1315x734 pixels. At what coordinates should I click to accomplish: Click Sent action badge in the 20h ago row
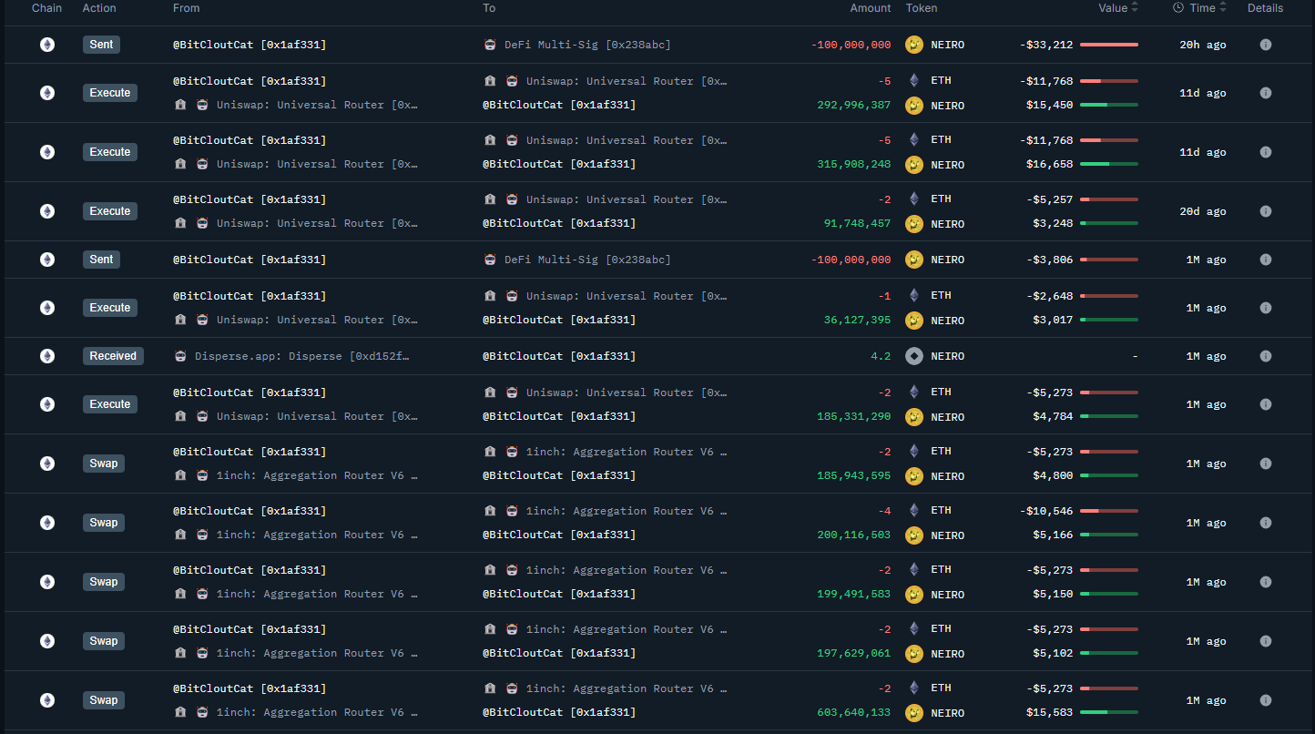[101, 45]
